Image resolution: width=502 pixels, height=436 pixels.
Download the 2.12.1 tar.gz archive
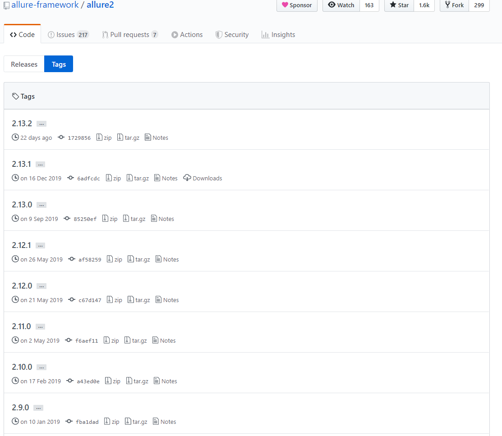point(139,260)
